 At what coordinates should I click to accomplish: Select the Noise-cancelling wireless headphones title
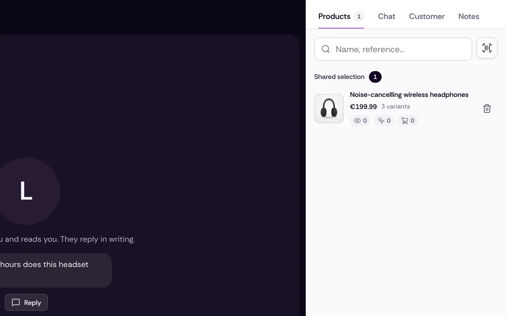[x=409, y=95]
